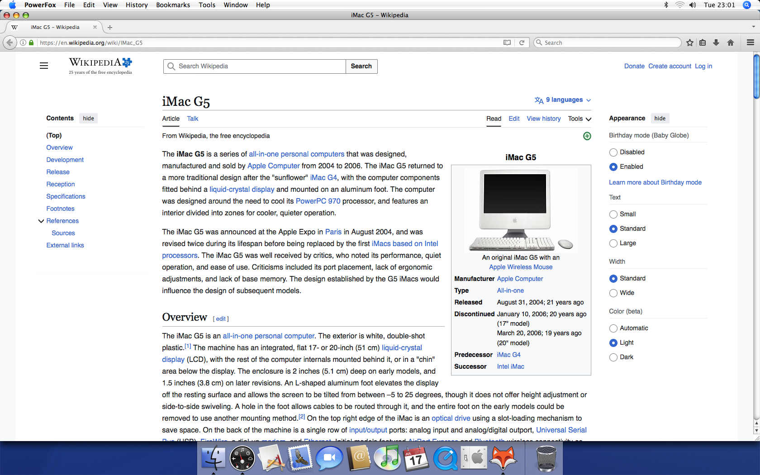This screenshot has height=475, width=760.
Task: Open the Wikipedia main menu hamburger icon
Action: click(x=44, y=66)
